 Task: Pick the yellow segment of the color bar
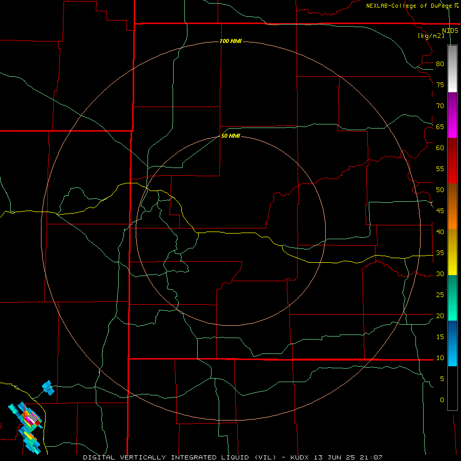452,252
